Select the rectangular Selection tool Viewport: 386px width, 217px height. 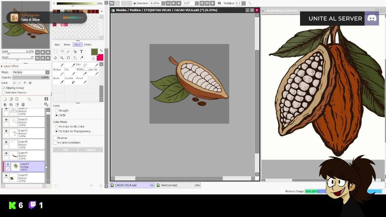tap(55, 52)
